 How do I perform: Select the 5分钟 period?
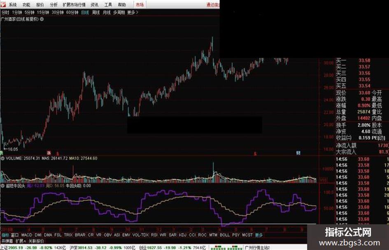point(30,12)
